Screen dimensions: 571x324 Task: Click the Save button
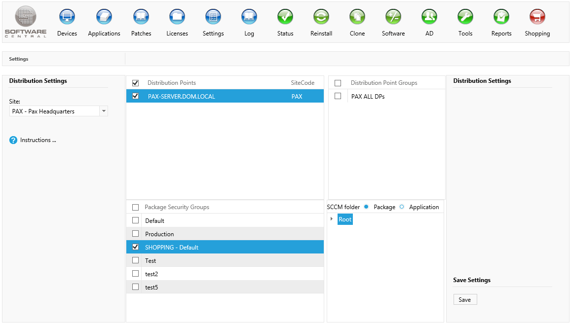[x=465, y=299]
